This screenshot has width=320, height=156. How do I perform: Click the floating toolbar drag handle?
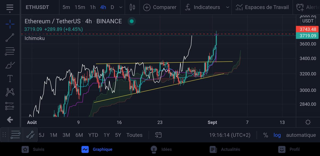(4, 135)
